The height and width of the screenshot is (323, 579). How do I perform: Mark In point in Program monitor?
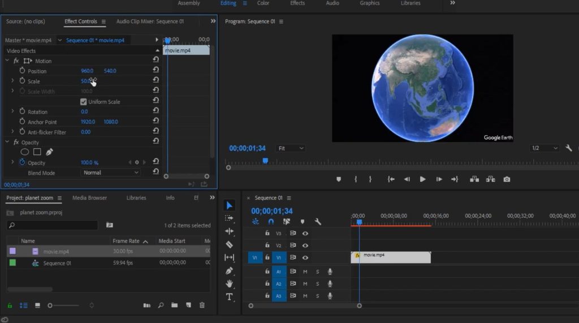[355, 179]
